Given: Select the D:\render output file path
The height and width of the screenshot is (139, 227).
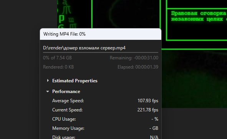Looking at the screenshot, I should (85, 48).
